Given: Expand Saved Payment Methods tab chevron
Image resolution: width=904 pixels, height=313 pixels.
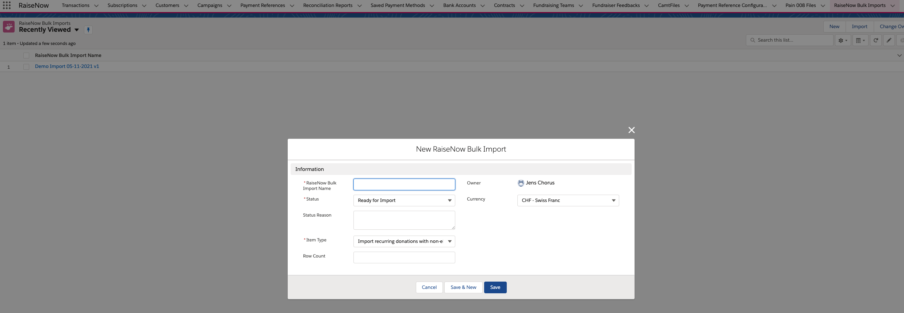Looking at the screenshot, I should coord(432,5).
